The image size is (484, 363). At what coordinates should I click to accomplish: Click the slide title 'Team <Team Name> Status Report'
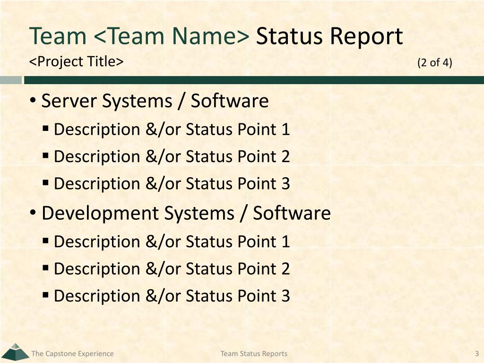[x=216, y=36]
